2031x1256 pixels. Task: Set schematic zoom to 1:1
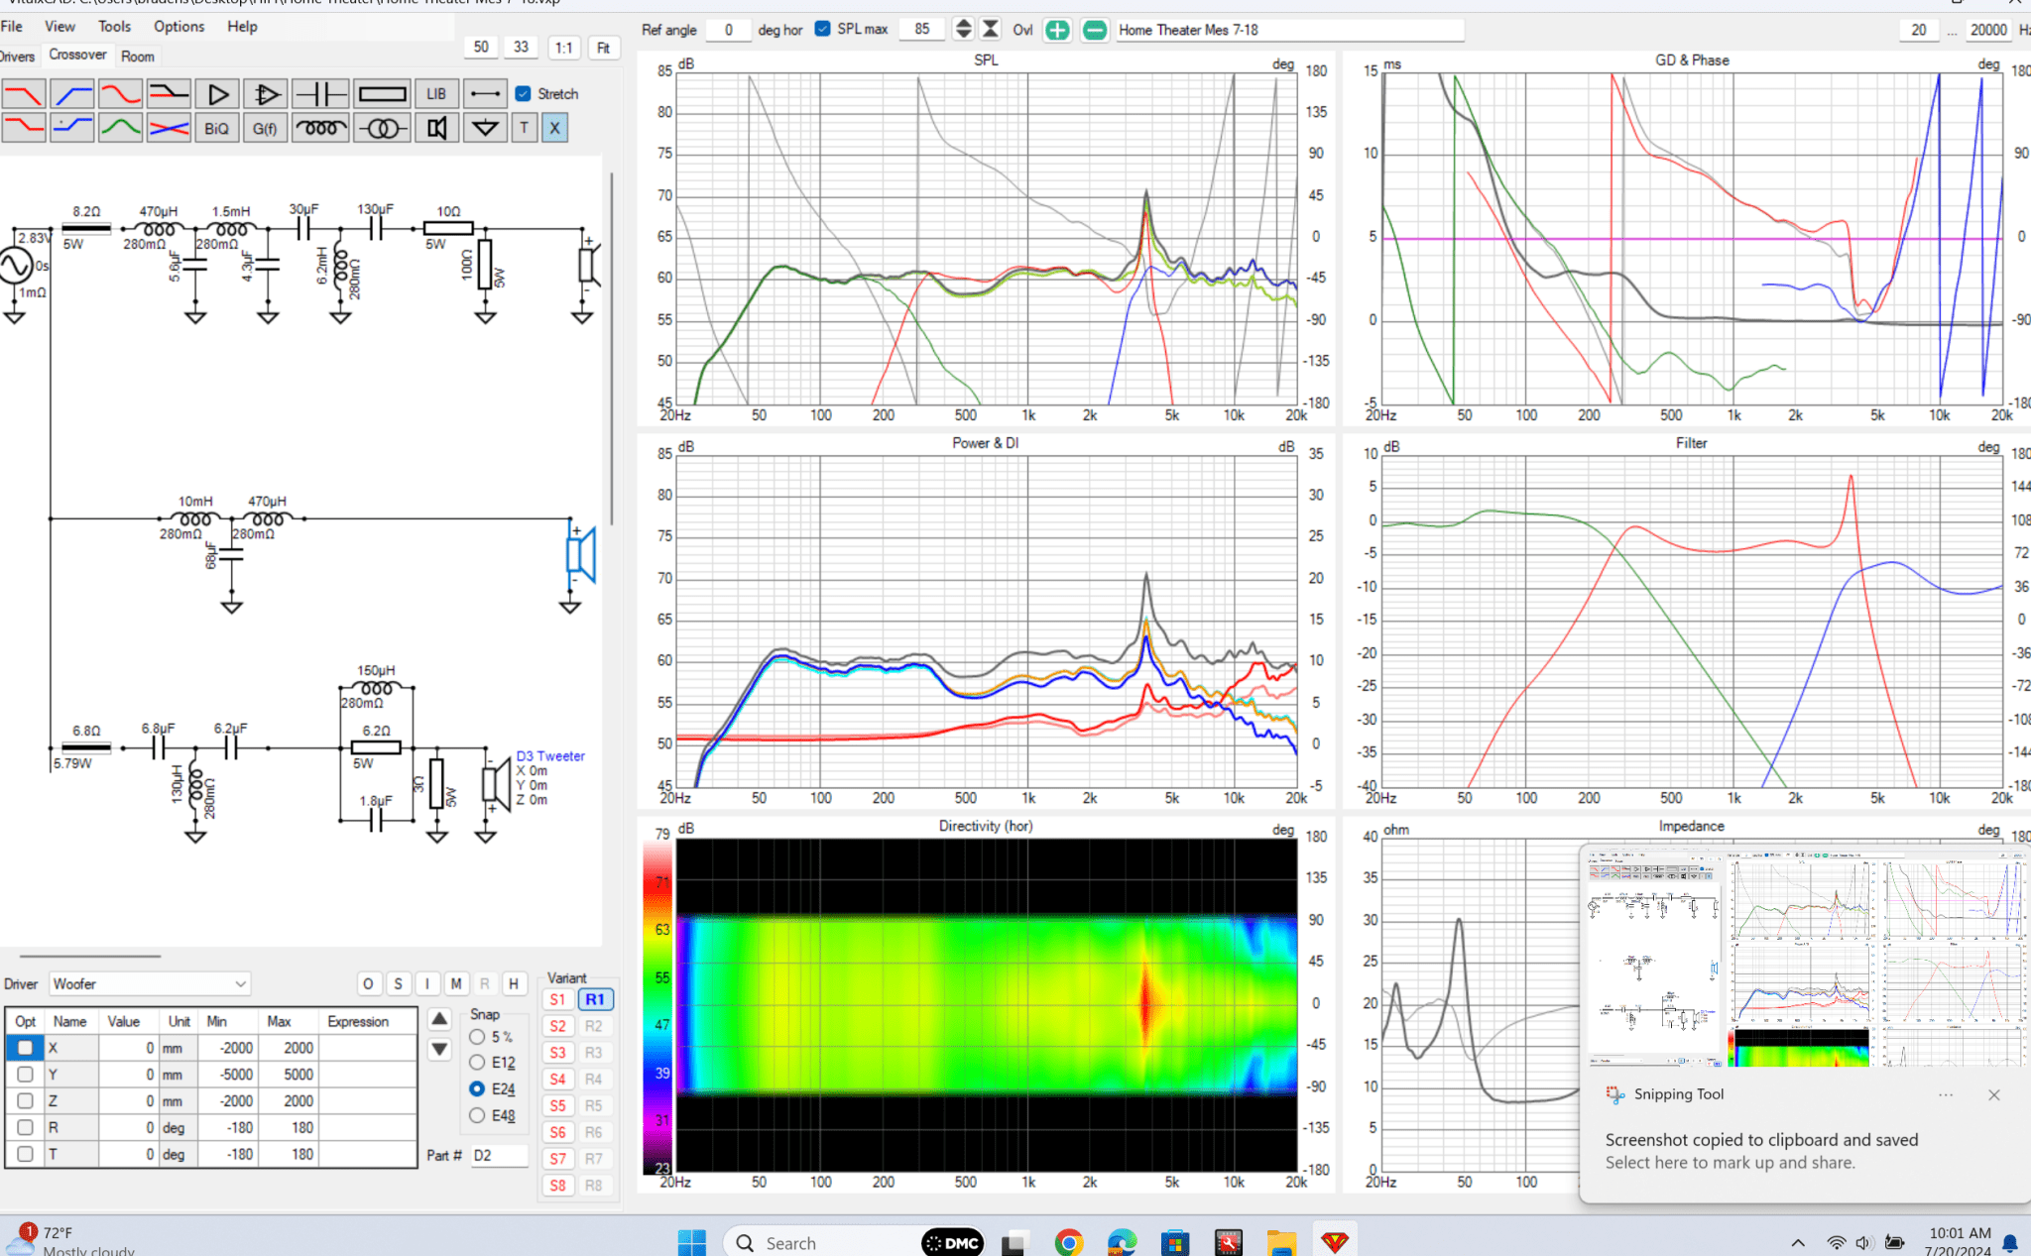pos(563,48)
